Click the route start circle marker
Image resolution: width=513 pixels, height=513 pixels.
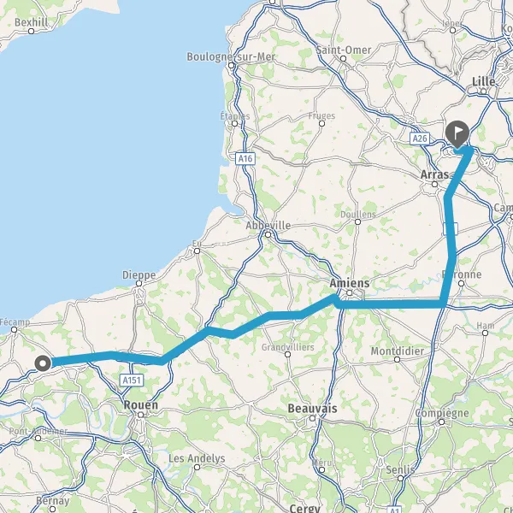pos(43,363)
